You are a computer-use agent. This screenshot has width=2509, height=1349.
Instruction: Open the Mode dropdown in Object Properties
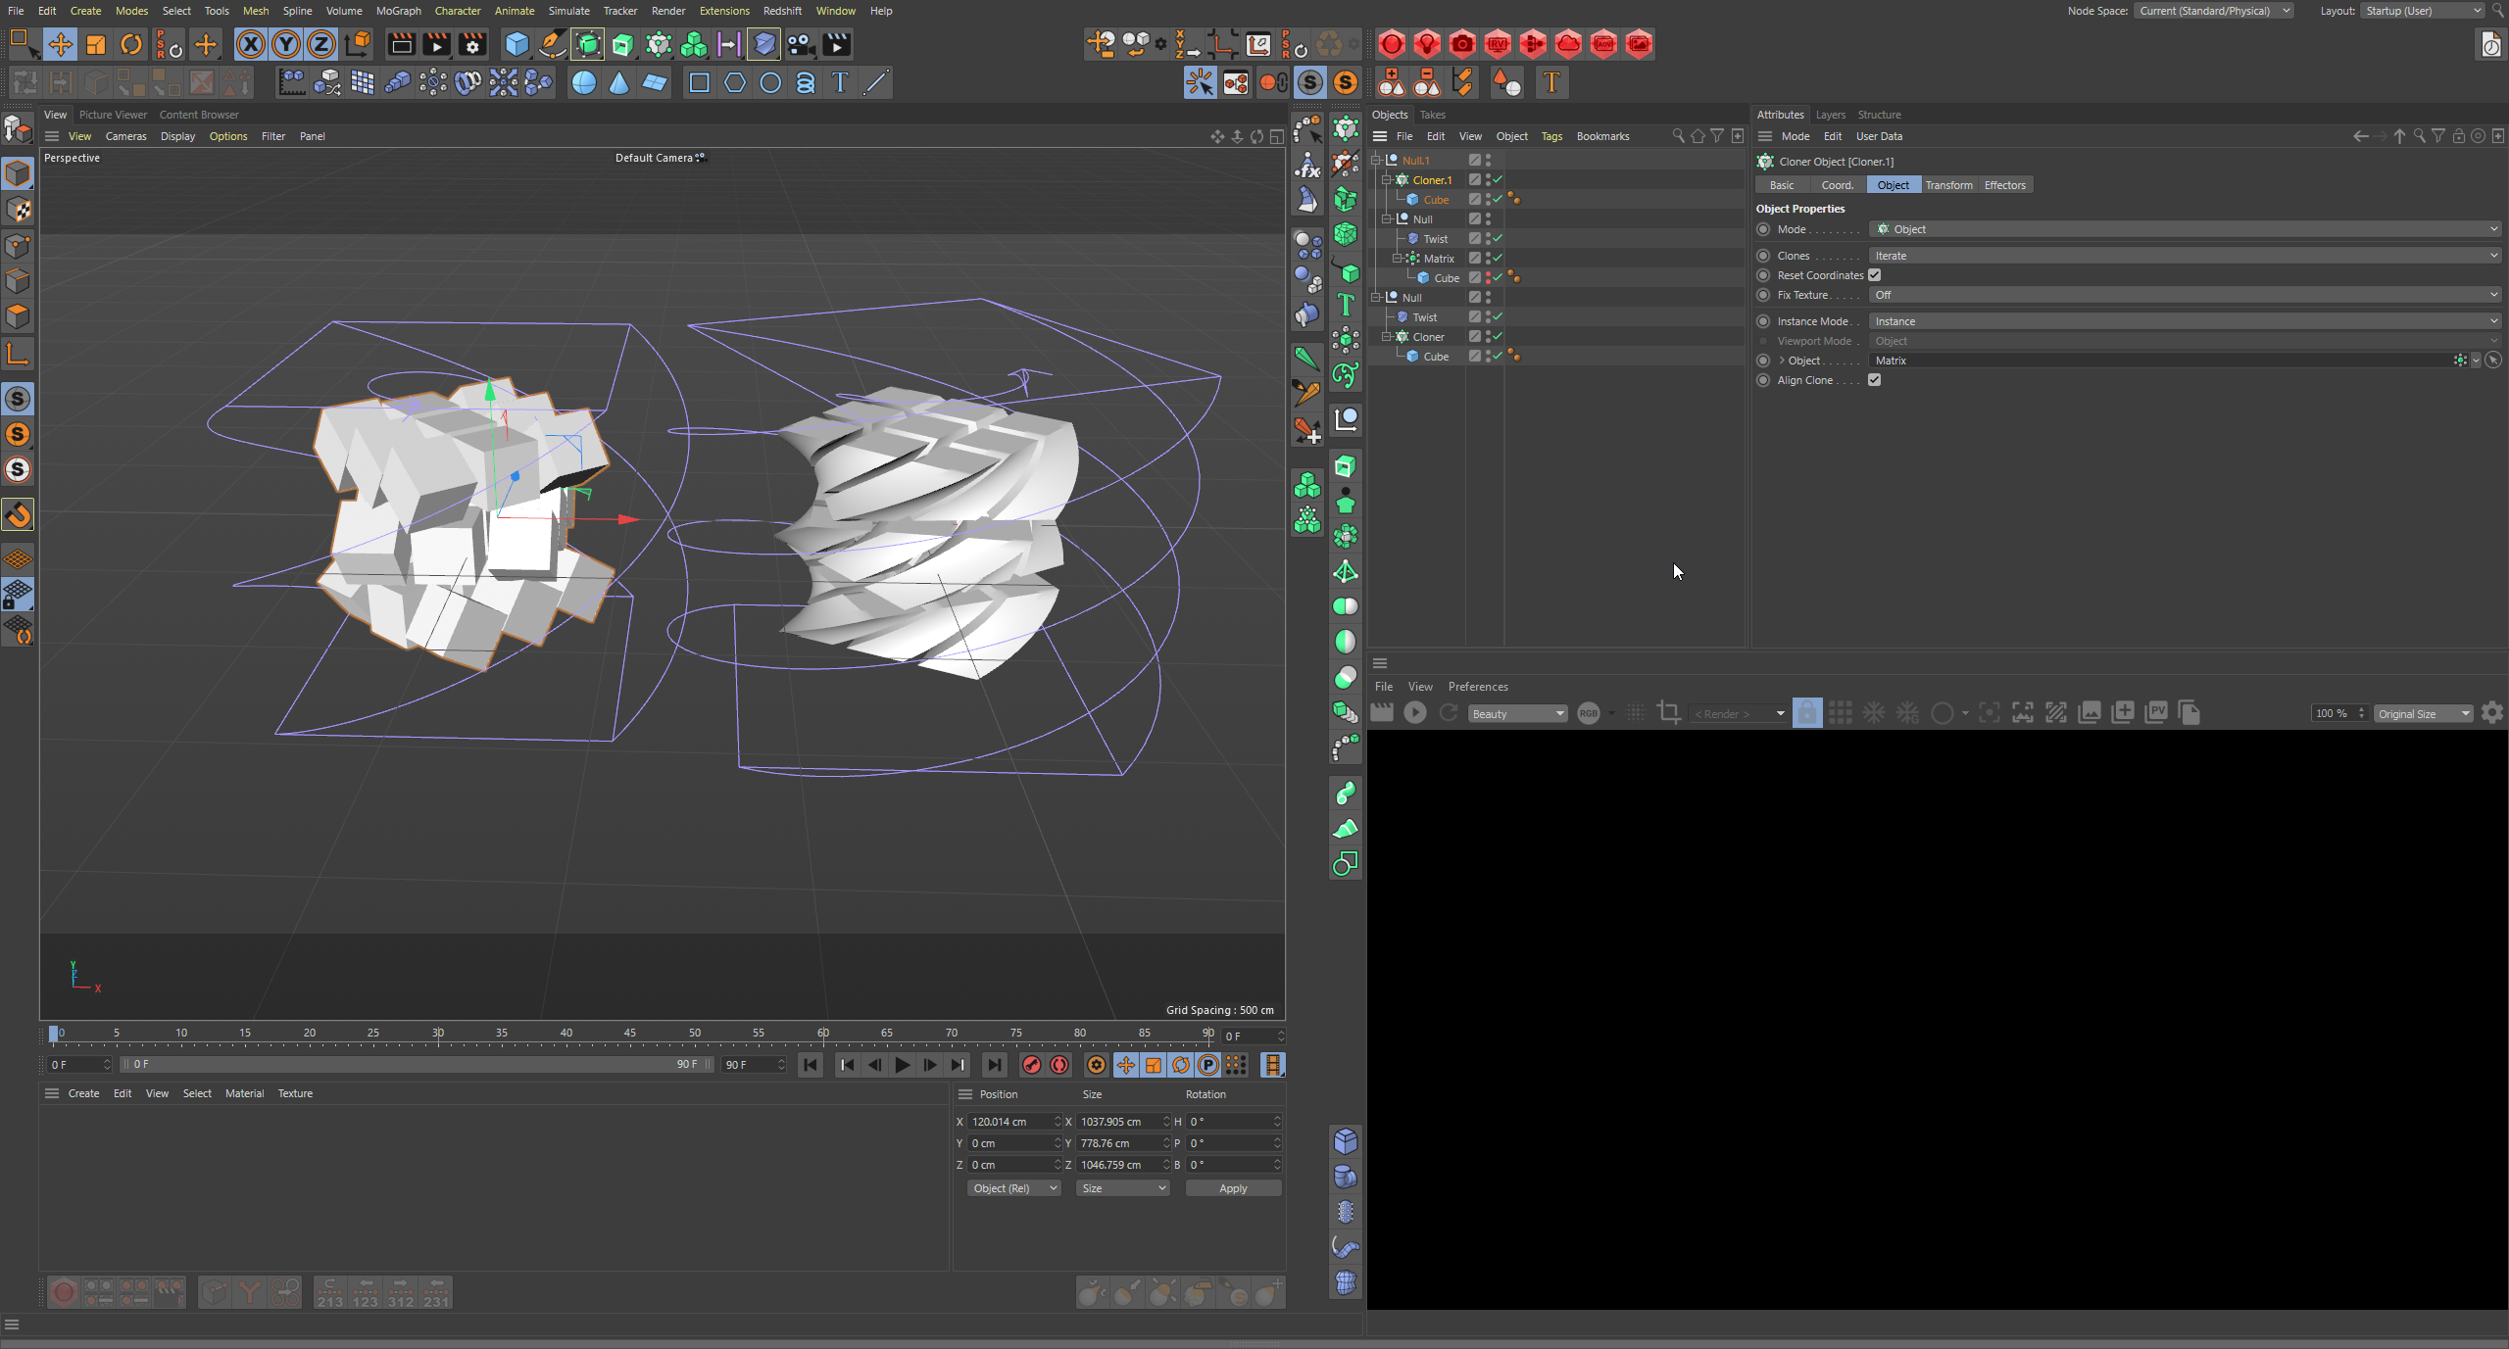(2185, 229)
